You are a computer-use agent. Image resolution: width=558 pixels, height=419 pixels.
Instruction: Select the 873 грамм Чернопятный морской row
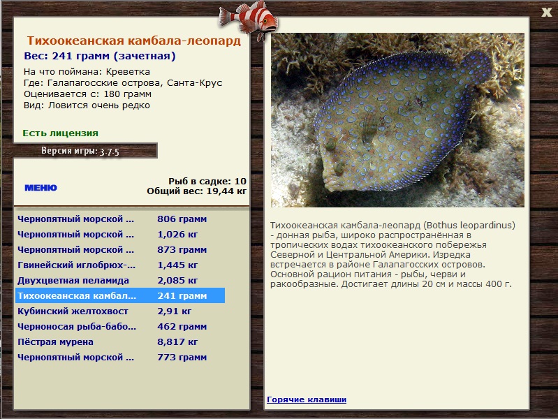(120, 249)
